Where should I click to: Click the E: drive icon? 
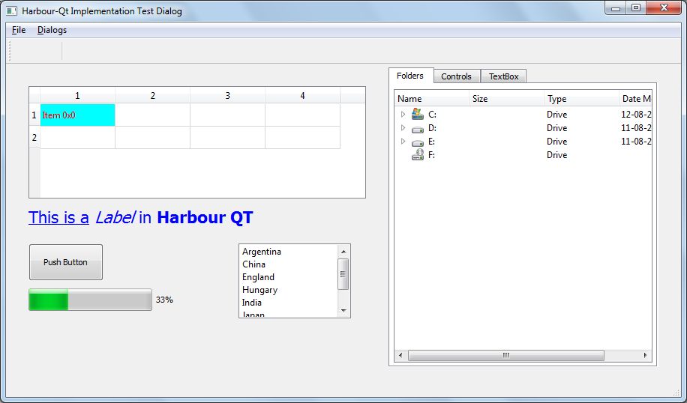point(418,142)
